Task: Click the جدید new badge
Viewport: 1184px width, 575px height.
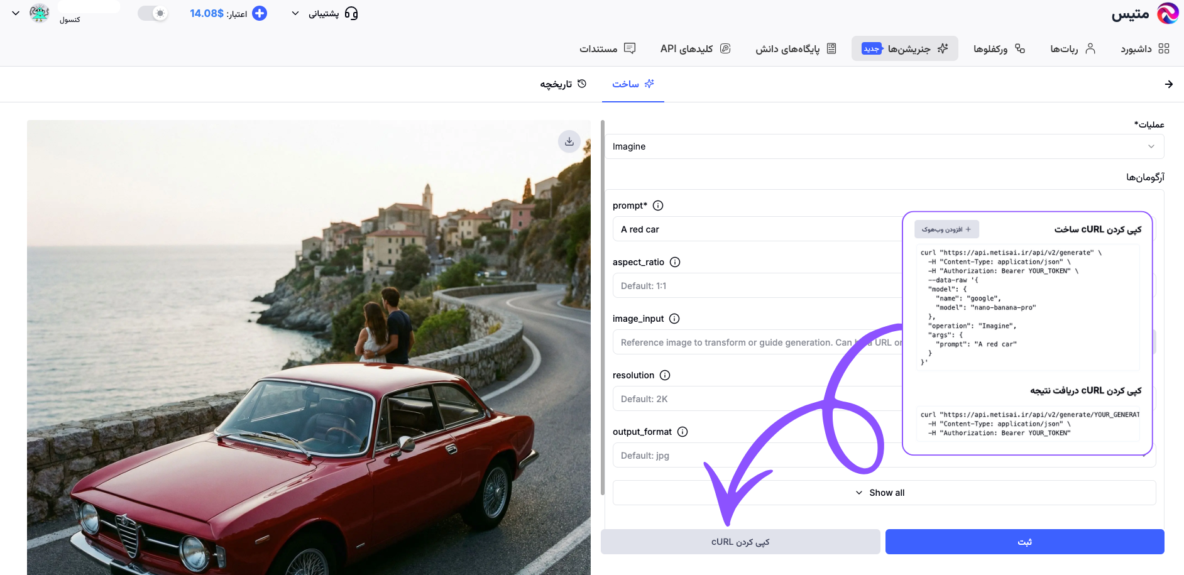Action: point(872,48)
